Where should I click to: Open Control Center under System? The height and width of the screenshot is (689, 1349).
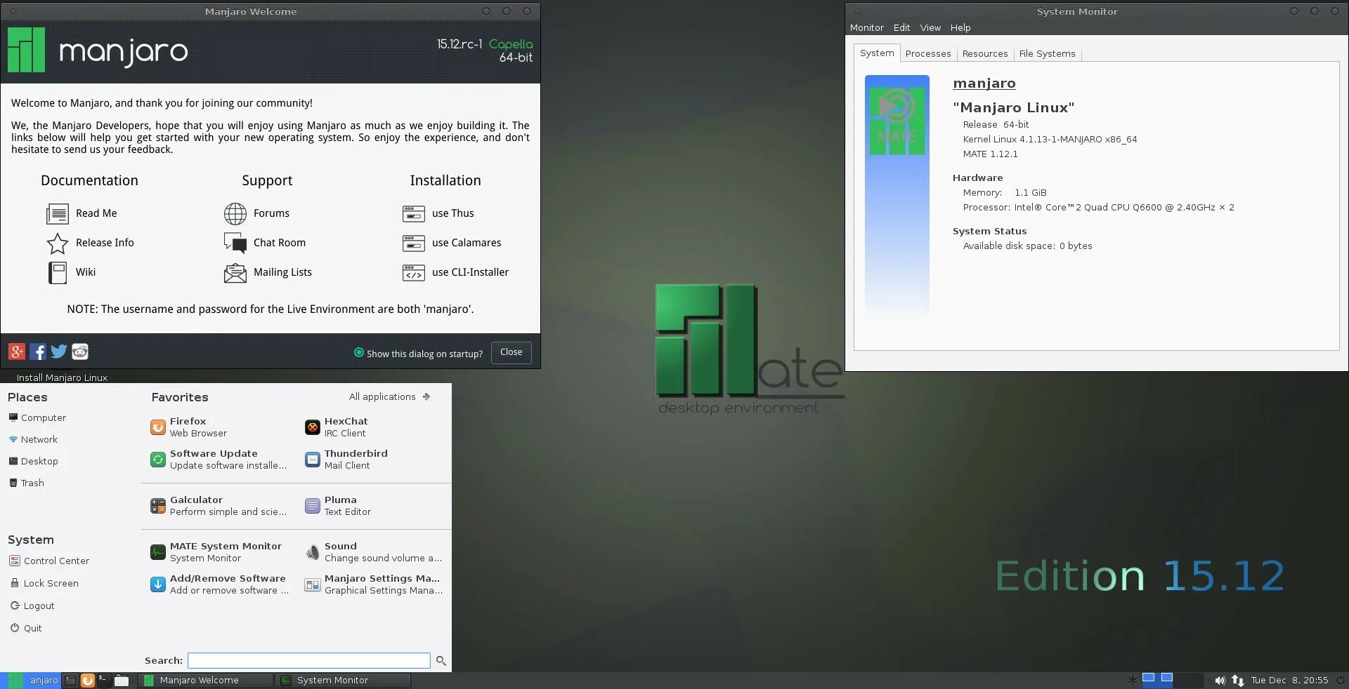point(49,561)
